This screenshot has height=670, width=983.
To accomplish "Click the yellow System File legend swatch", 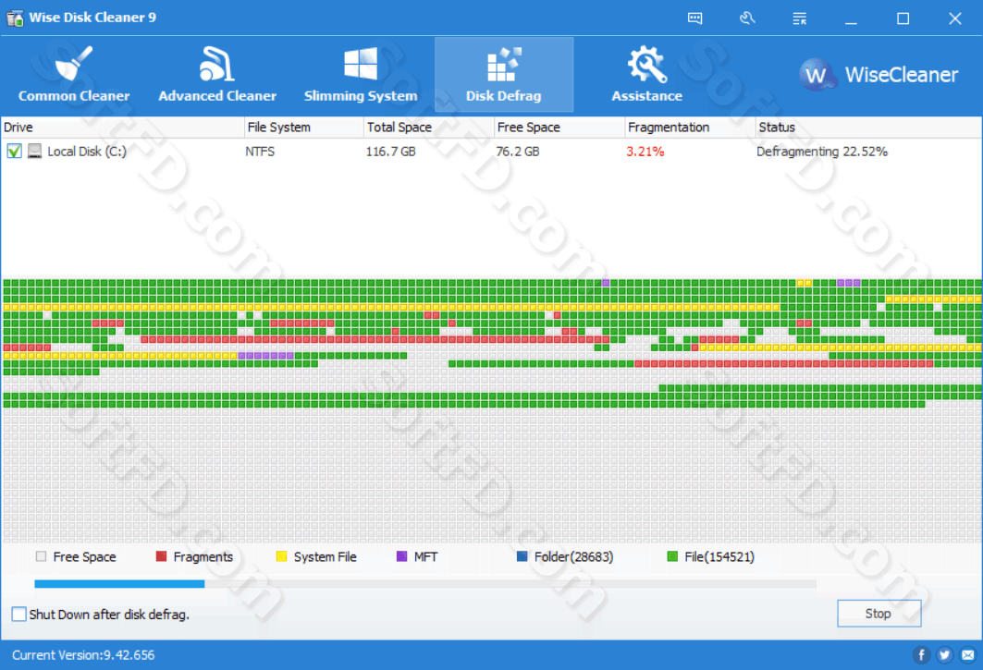I will click(x=281, y=556).
